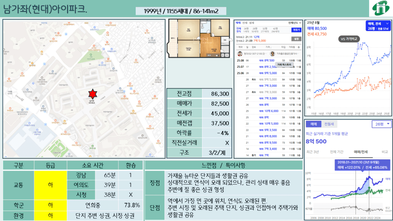This screenshot has height=221, width=393.
Task: Click the 연희중 school cell
Action: click(92, 205)
